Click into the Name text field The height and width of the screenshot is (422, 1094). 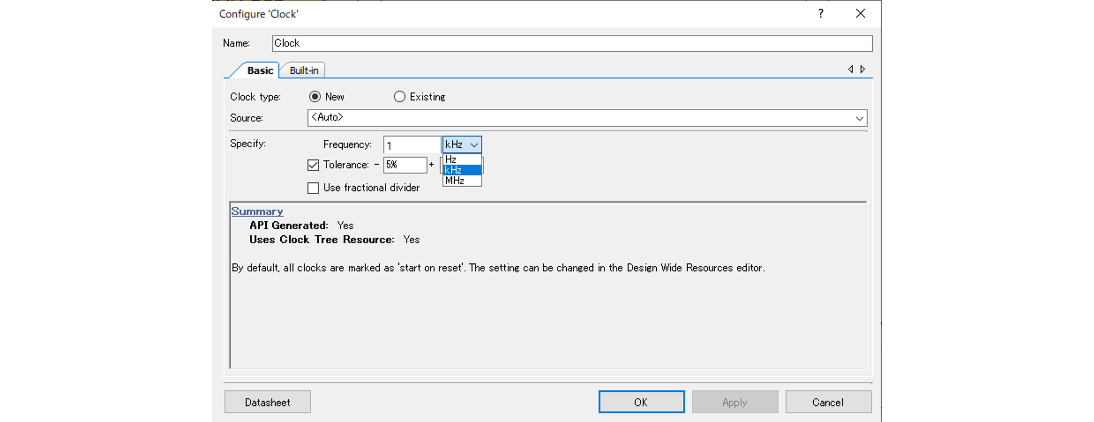(572, 44)
